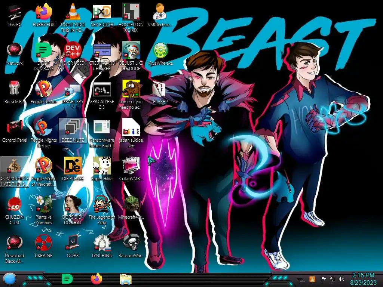This screenshot has width=383, height=287.
Task: Launch The Legend of Zilda
Action: pos(102,210)
